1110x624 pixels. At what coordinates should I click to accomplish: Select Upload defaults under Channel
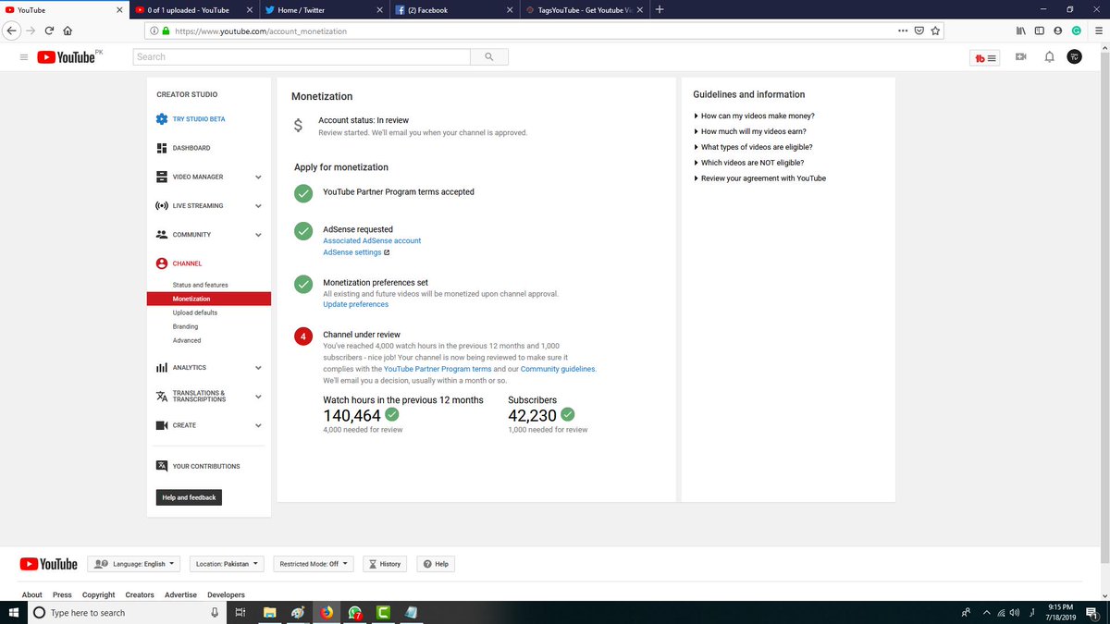point(195,312)
